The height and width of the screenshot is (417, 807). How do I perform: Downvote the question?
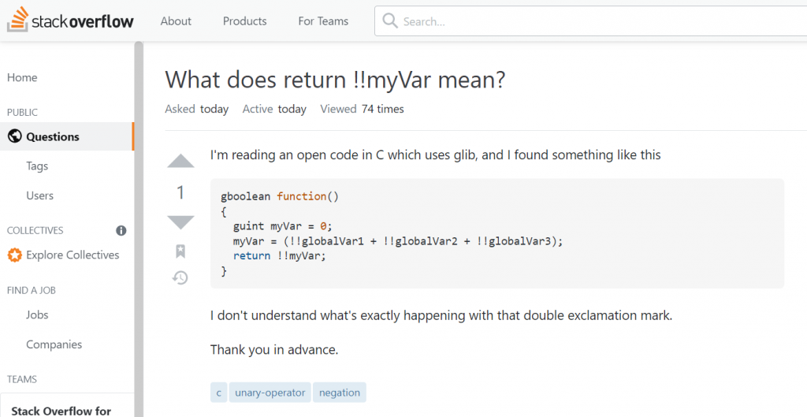pos(180,222)
